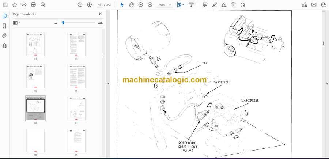Open the fit page options dropdown
This screenshot has height=159, width=329.
(180, 5)
